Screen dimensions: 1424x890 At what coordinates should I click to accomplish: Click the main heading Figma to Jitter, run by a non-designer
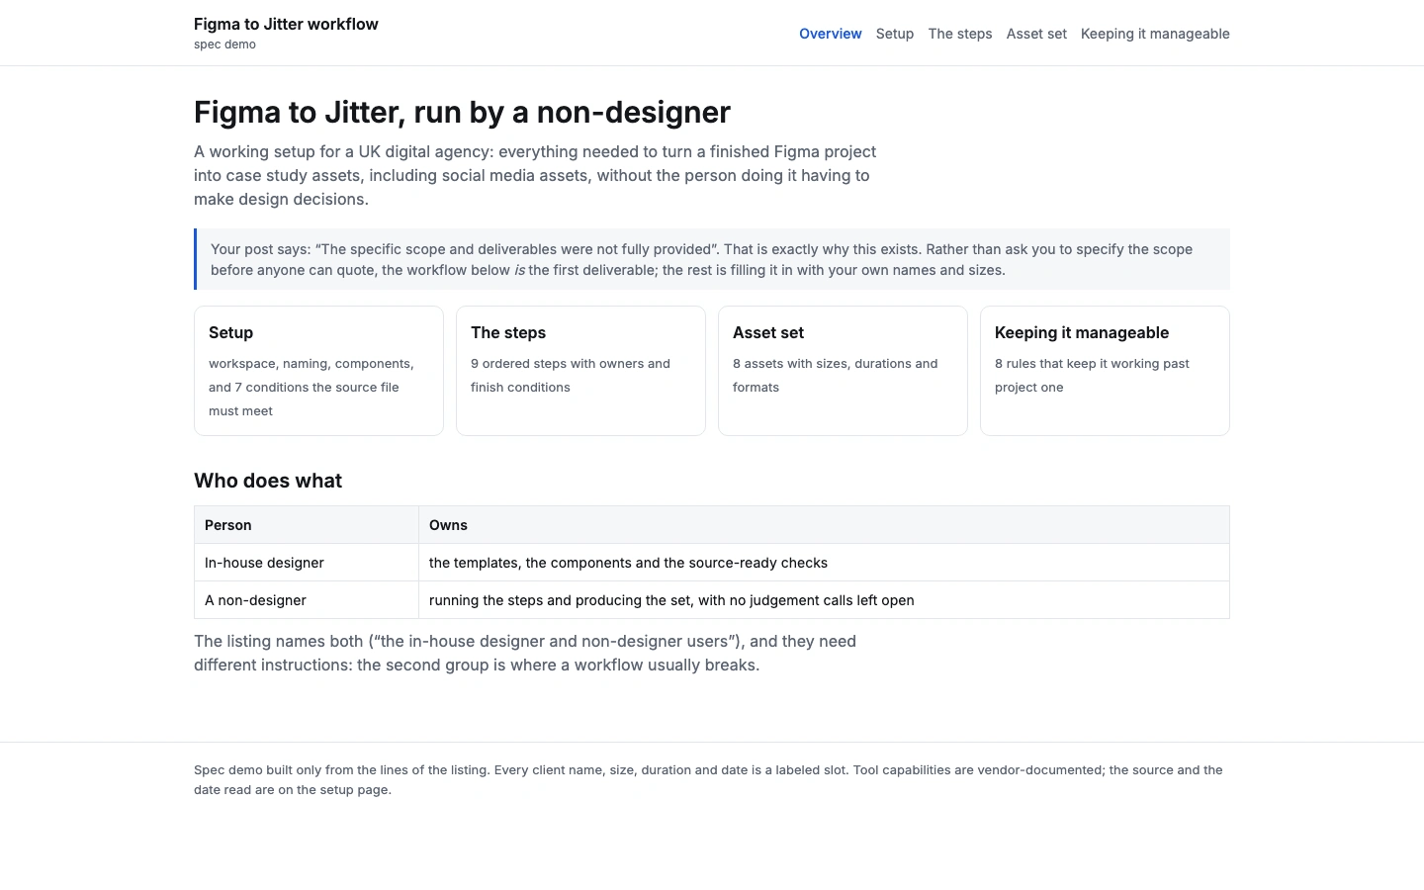[462, 112]
